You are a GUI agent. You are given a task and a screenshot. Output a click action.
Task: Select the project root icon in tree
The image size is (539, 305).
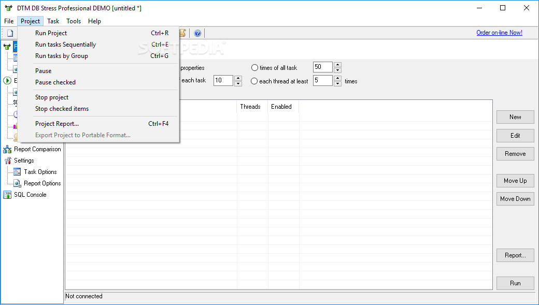(x=7, y=47)
